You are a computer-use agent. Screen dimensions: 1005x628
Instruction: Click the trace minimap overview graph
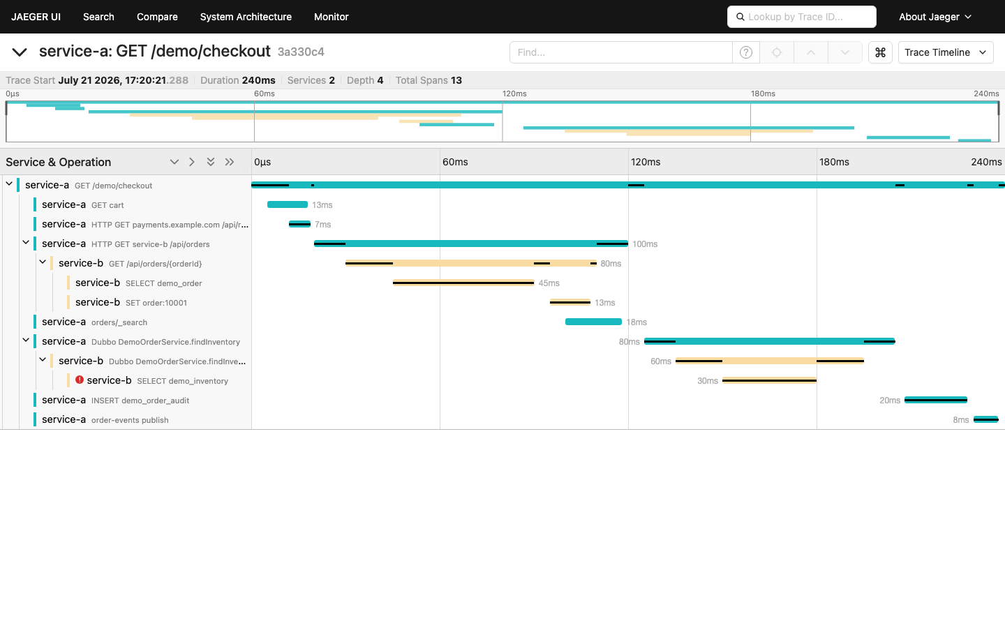pyautogui.click(x=502, y=121)
